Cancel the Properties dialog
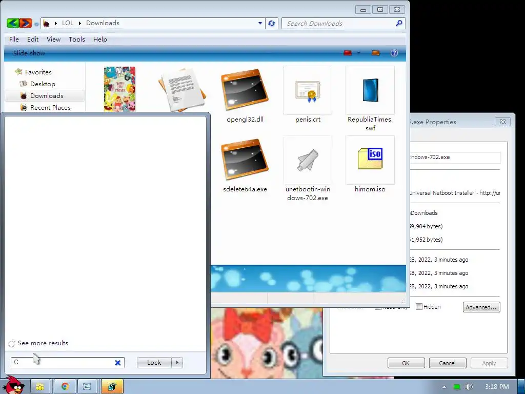Screen dimensions: 525x394 447,363
